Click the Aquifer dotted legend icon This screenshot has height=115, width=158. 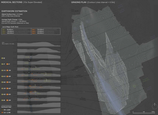pyautogui.click(x=73, y=10)
